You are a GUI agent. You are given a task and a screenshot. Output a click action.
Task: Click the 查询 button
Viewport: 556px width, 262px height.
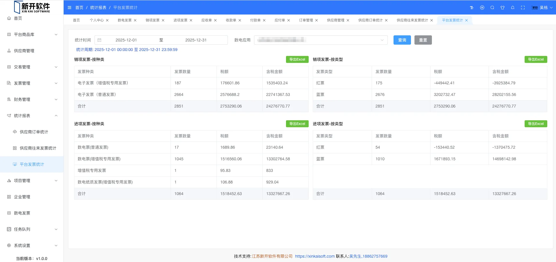coord(402,40)
